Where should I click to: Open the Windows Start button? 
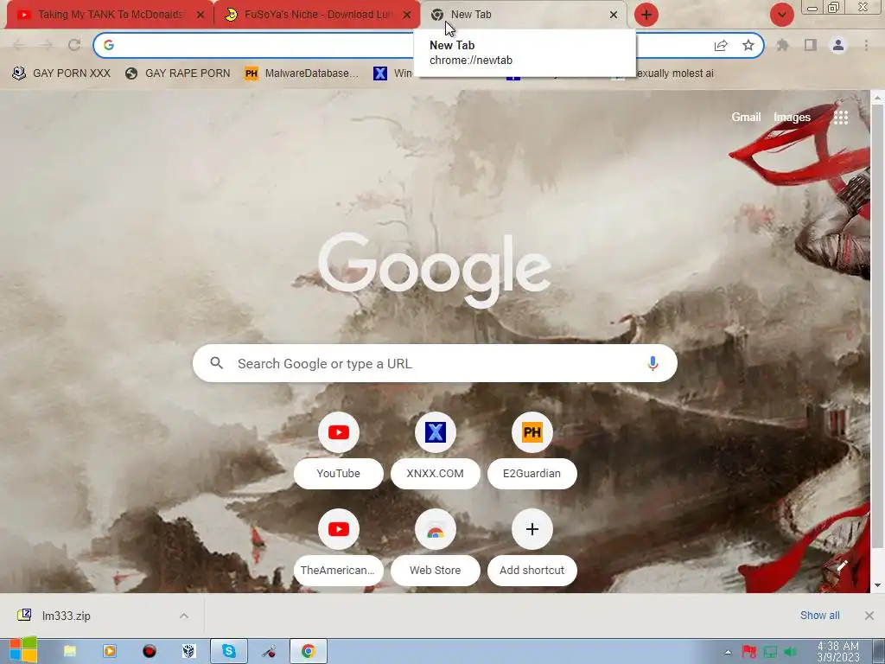click(x=23, y=650)
